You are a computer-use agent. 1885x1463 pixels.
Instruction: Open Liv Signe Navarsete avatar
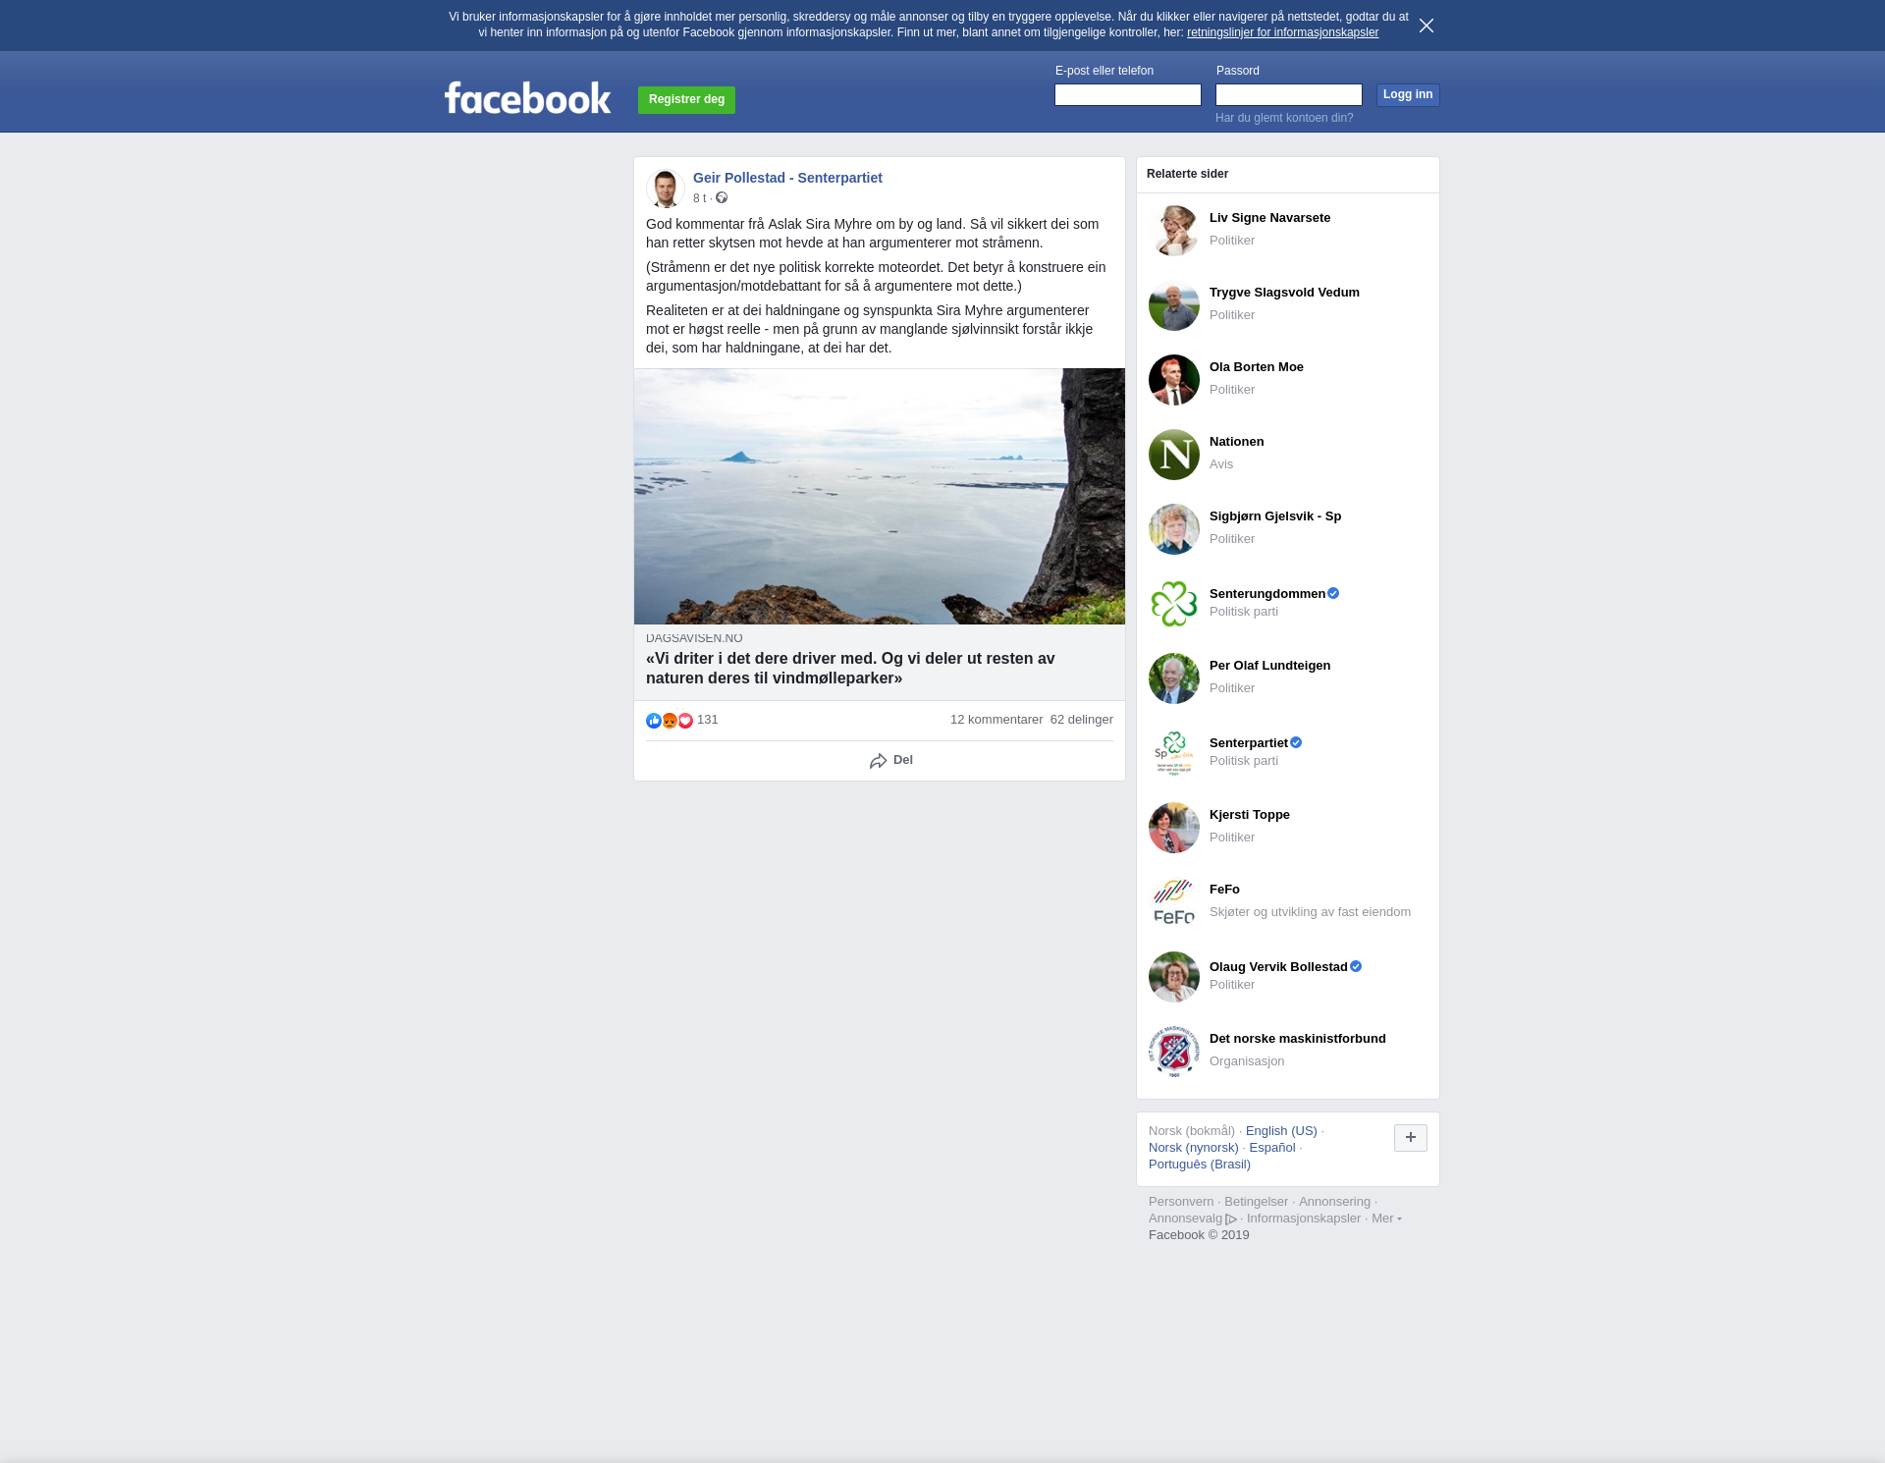pos(1174,231)
